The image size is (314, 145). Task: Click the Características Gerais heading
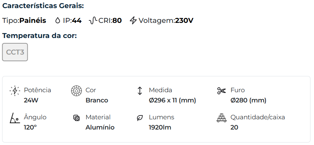[43, 6]
